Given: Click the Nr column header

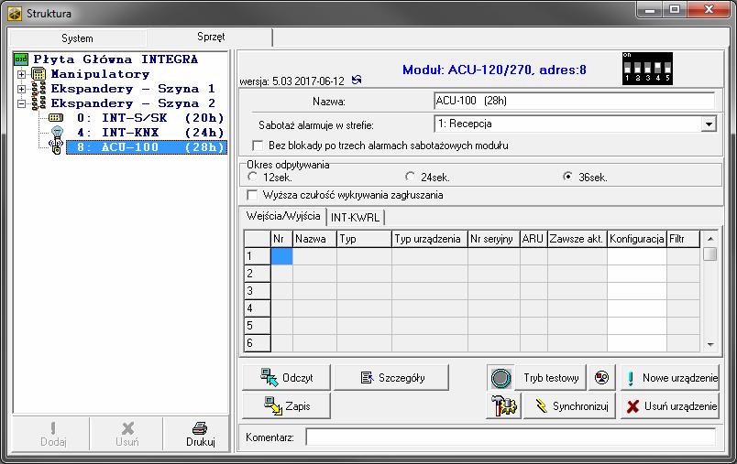Looking at the screenshot, I should (281, 239).
